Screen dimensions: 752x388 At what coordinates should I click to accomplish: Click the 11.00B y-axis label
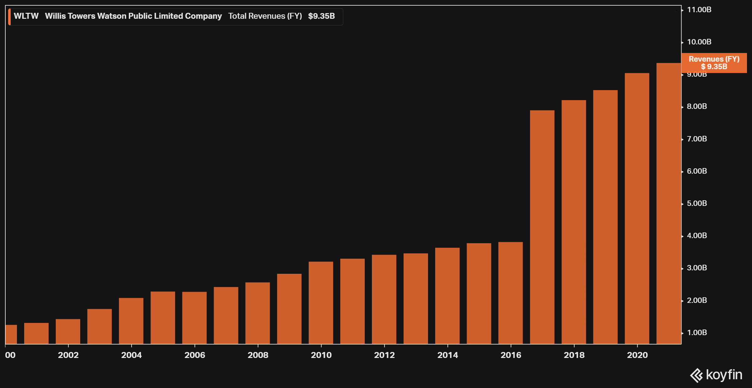[x=699, y=10]
